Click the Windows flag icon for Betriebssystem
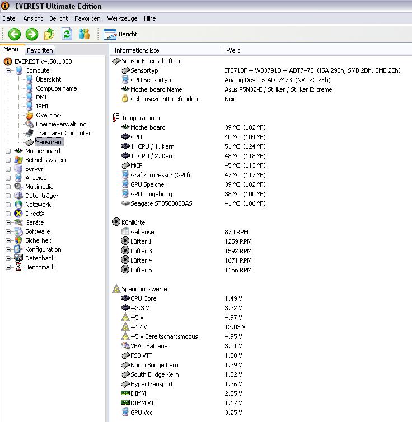412x422 pixels. [x=18, y=160]
